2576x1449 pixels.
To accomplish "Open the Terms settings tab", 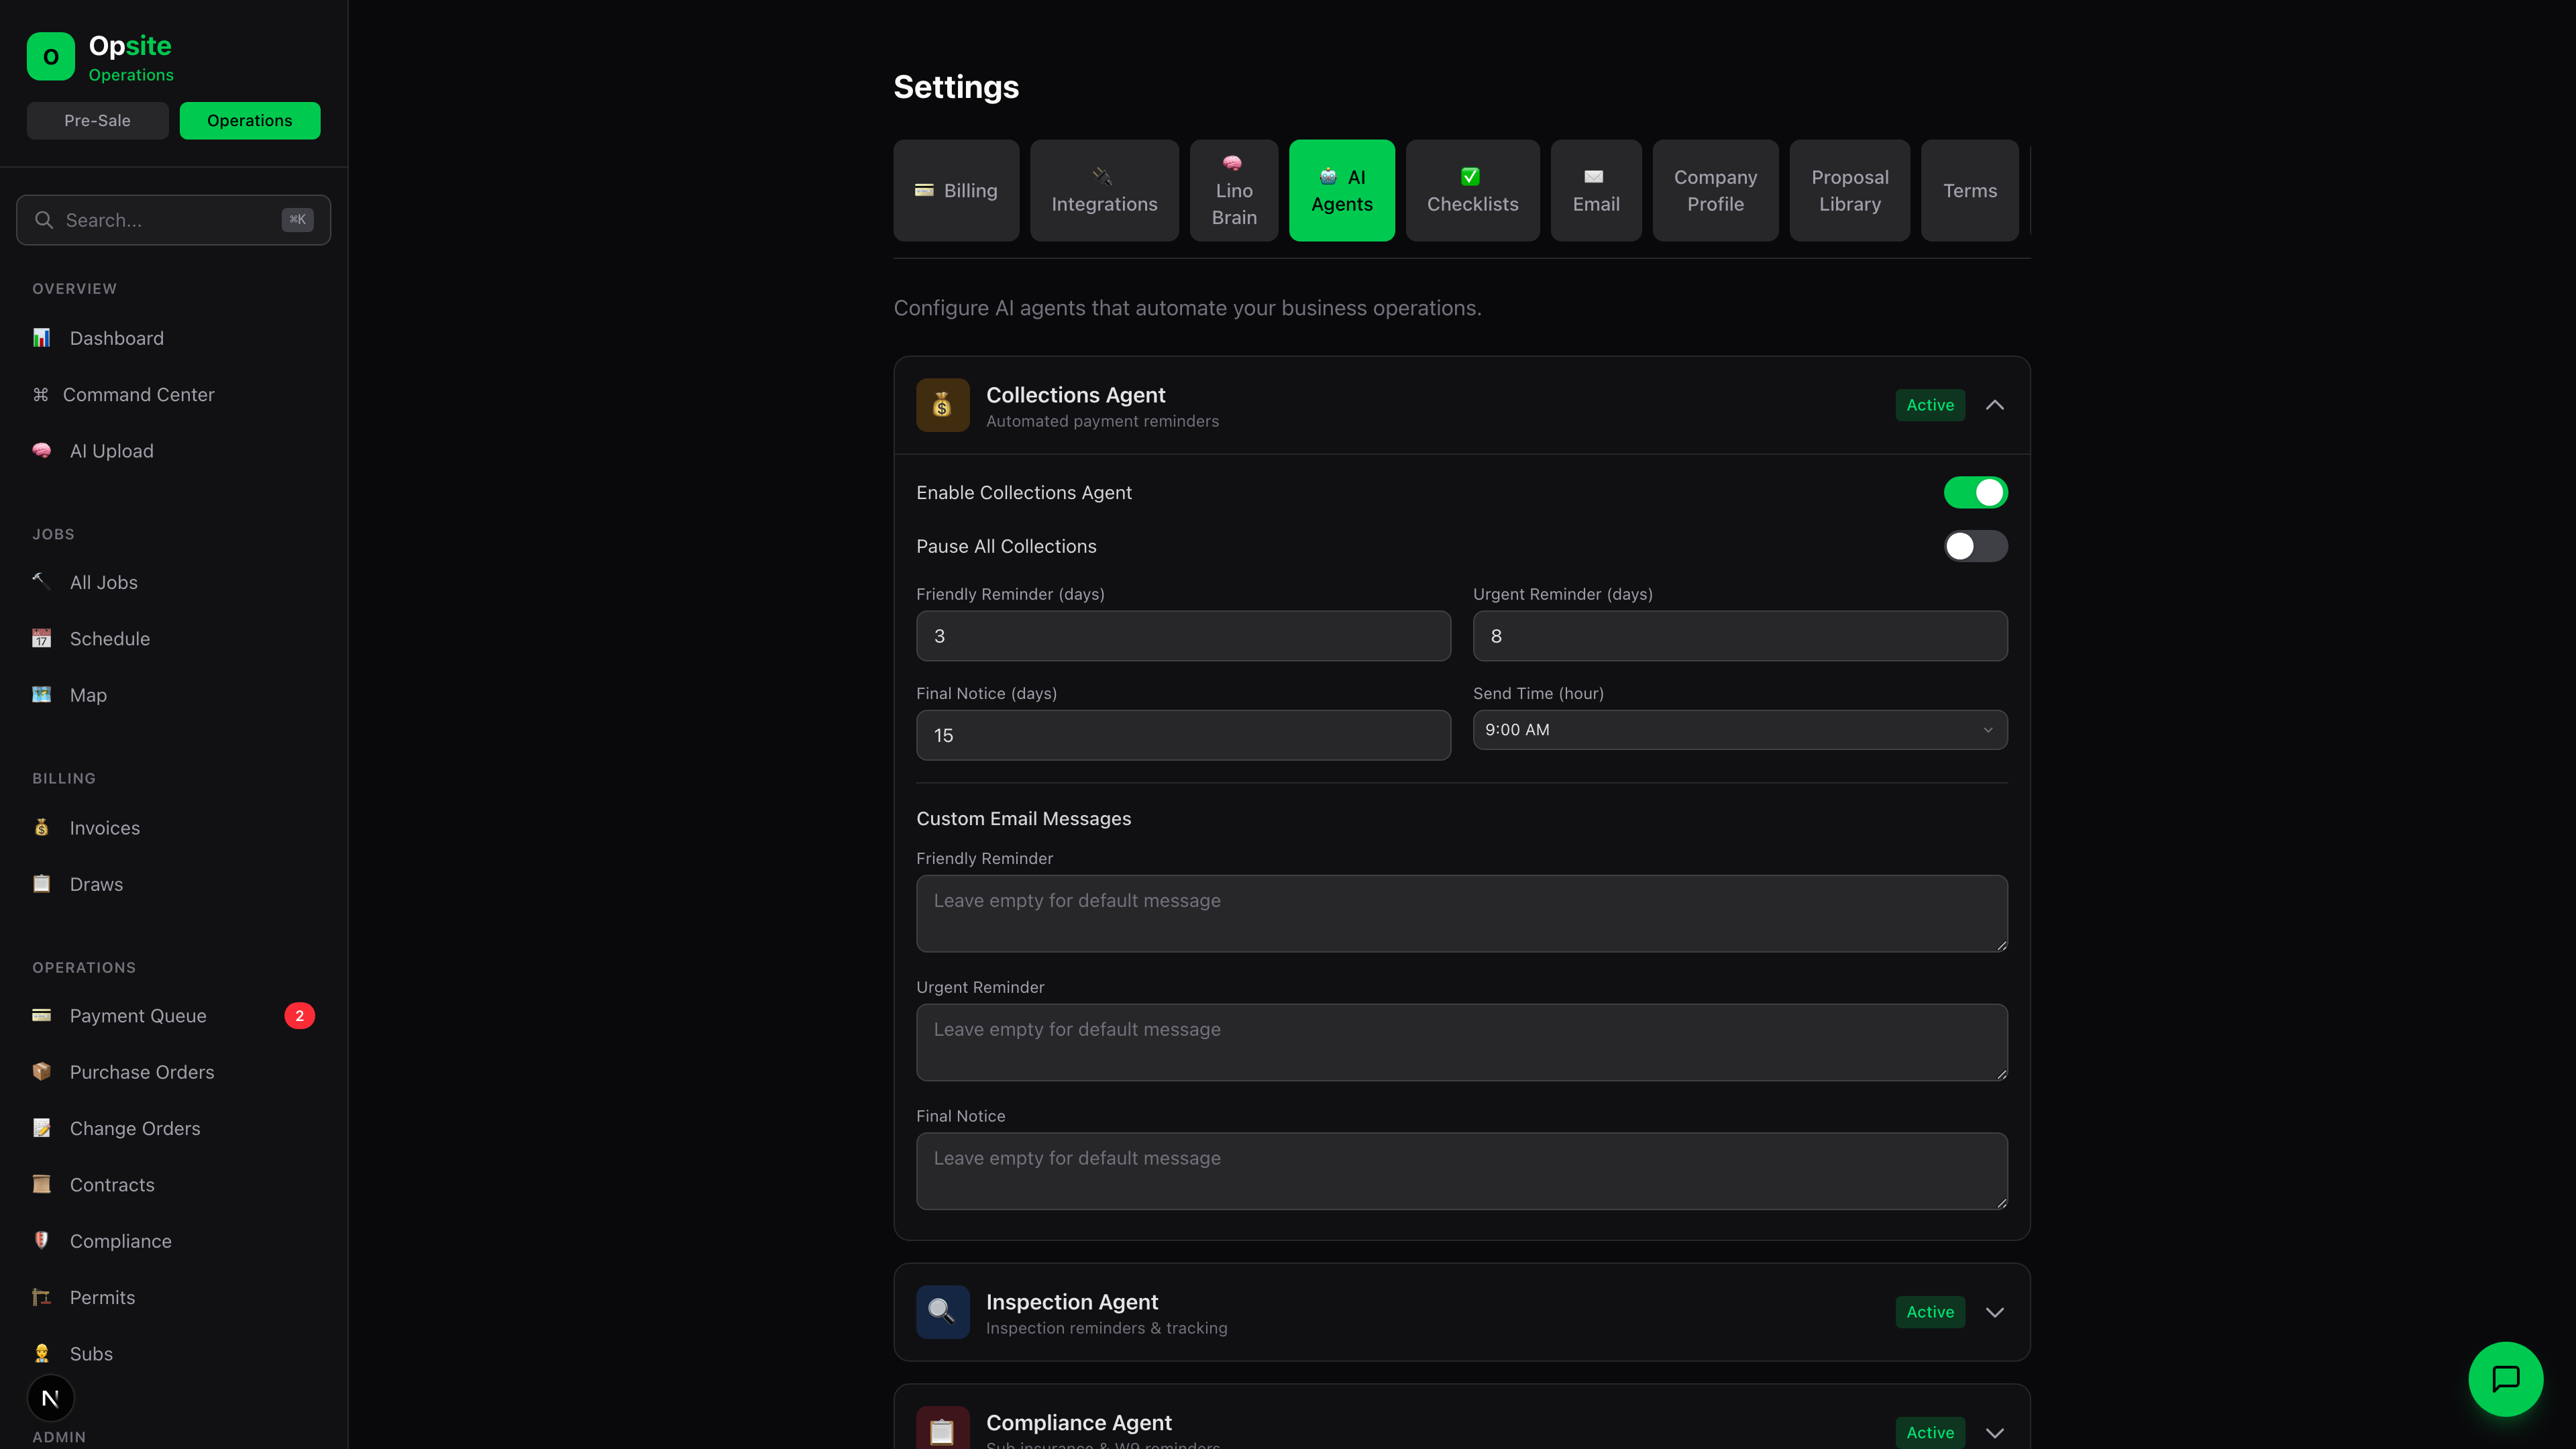I will tap(1970, 190).
